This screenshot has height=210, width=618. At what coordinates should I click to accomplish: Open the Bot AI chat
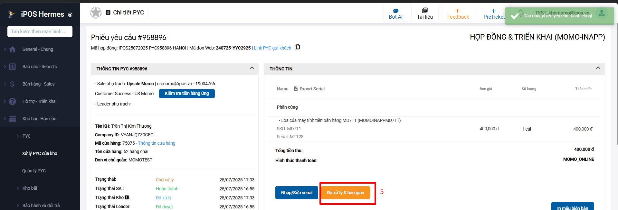395,14
